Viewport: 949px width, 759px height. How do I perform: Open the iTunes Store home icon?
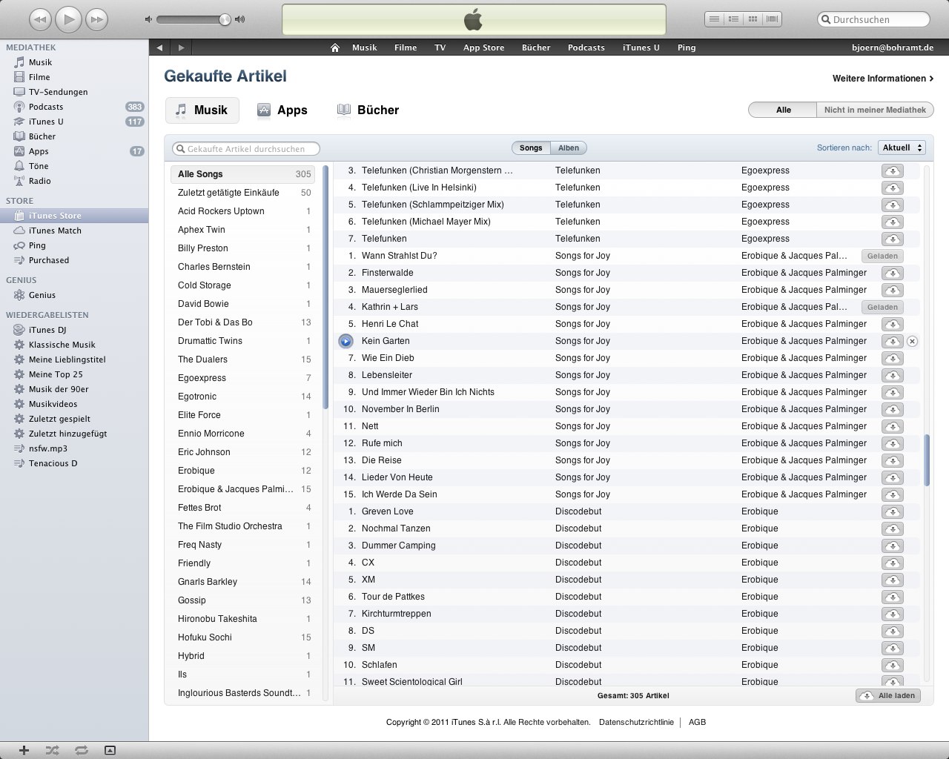[x=335, y=47]
